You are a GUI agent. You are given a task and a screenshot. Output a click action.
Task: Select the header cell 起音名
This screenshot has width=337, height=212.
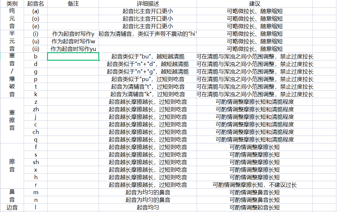point(36,4)
